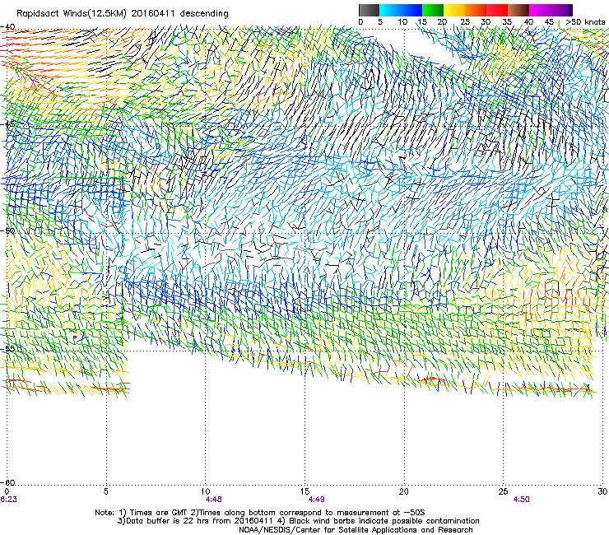The width and height of the screenshot is (609, 535).
Task: Click the '45' legend scale label
Action: [549, 21]
